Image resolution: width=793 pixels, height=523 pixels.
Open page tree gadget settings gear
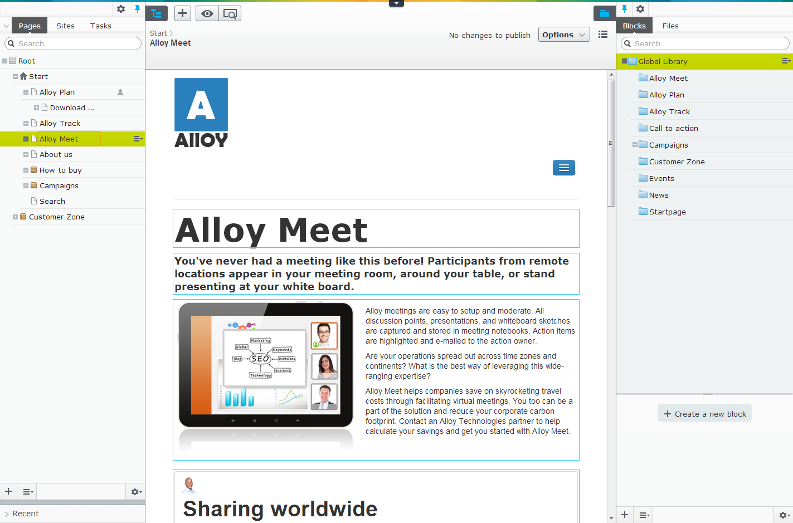(136, 492)
